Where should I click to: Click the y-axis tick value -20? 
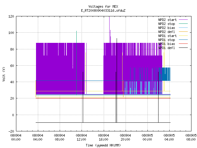pyautogui.click(x=11, y=131)
